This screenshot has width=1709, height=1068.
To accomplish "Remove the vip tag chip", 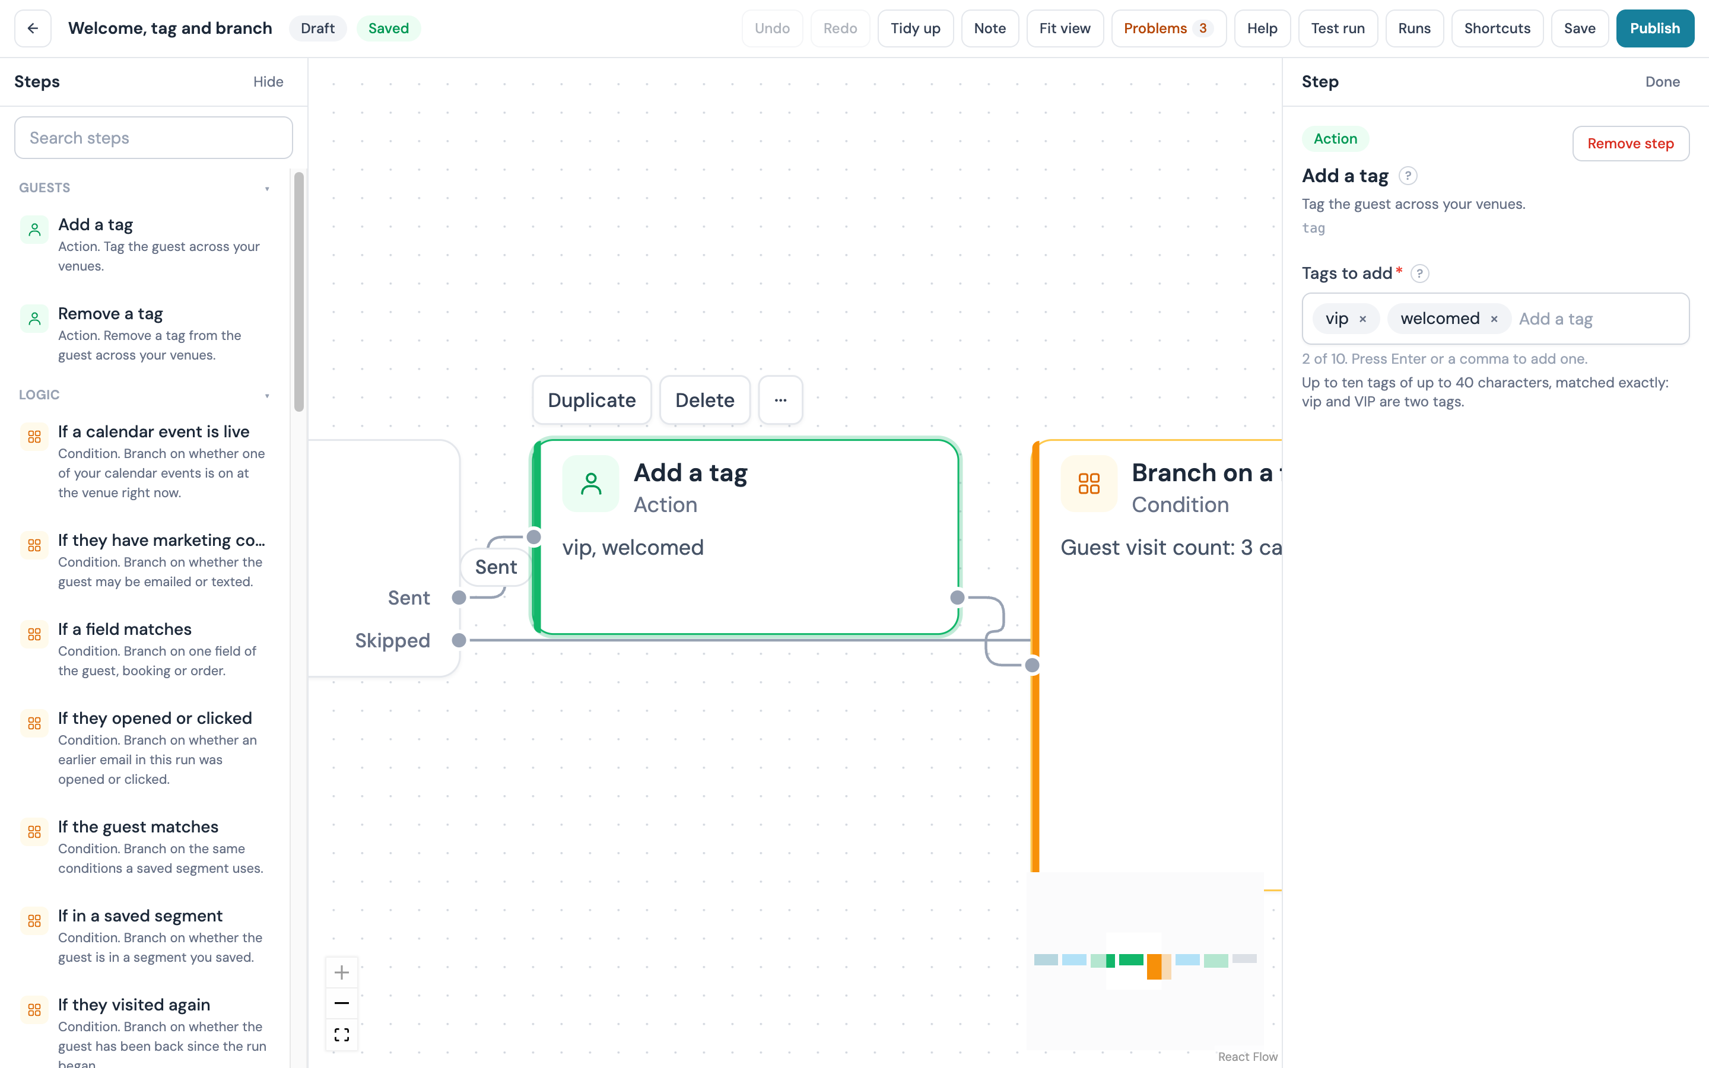I will tap(1363, 319).
